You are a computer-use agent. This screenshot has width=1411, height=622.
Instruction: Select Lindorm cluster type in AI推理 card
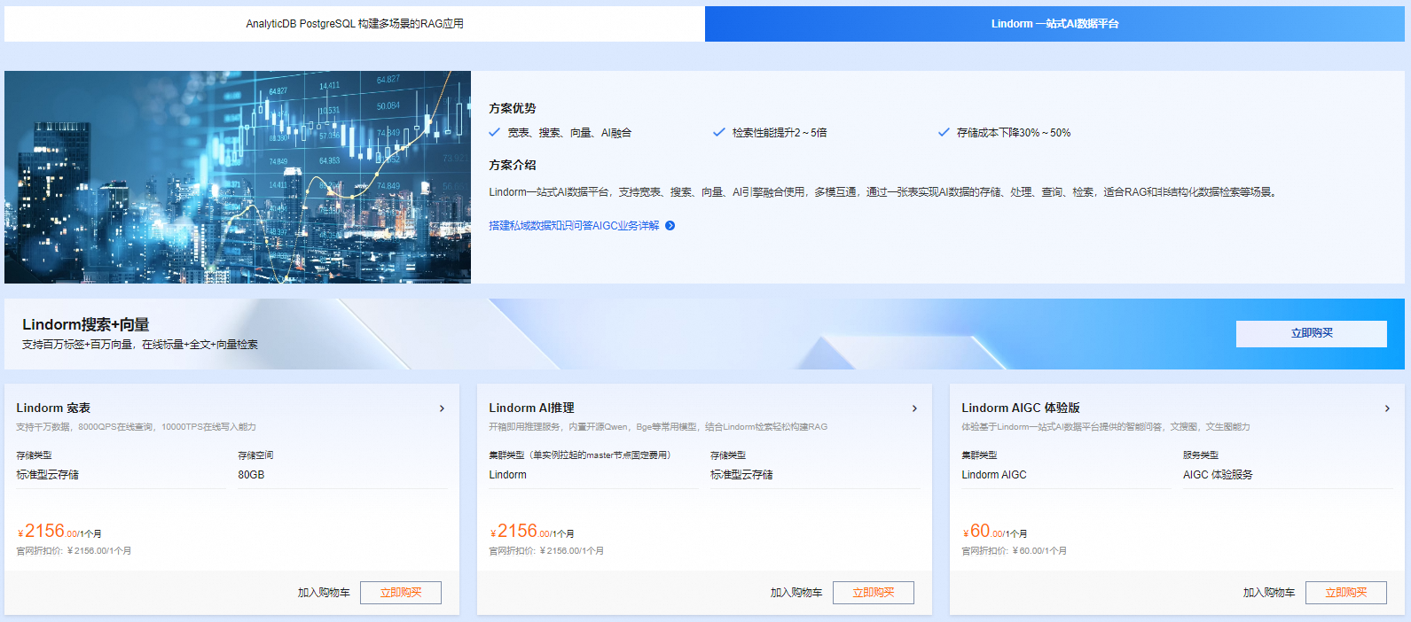coord(507,475)
